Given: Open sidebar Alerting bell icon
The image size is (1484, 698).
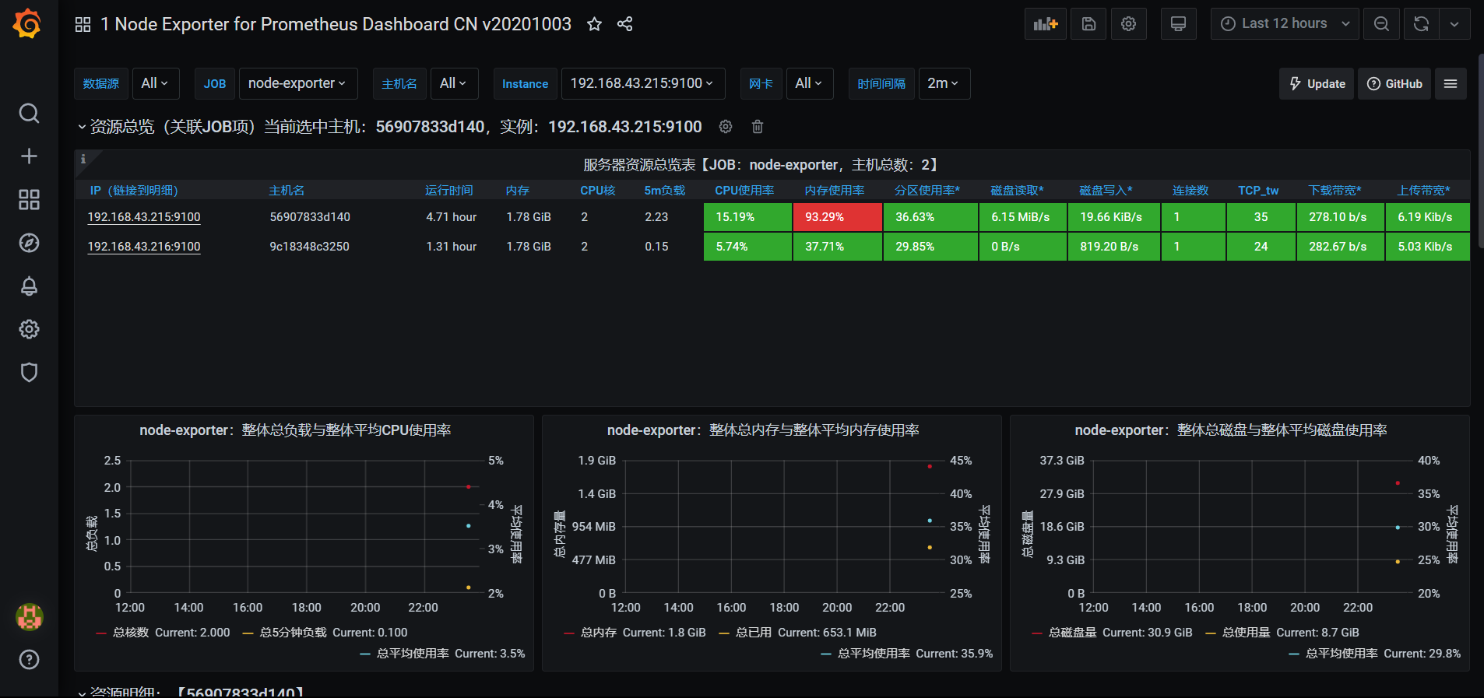Looking at the screenshot, I should [29, 286].
